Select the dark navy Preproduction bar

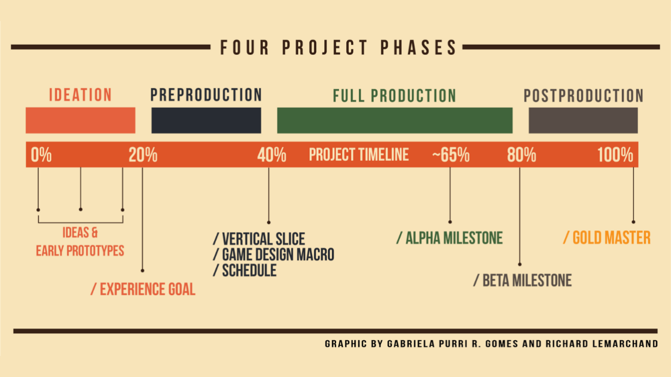point(206,120)
